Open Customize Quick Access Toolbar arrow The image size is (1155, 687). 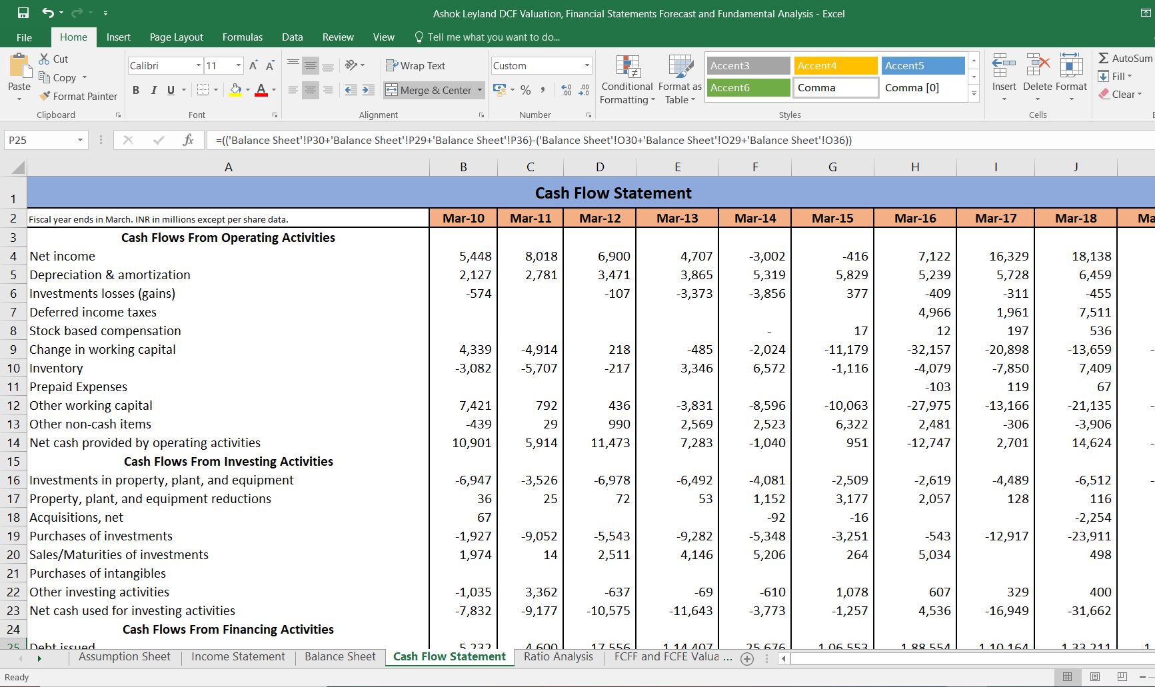(x=105, y=13)
